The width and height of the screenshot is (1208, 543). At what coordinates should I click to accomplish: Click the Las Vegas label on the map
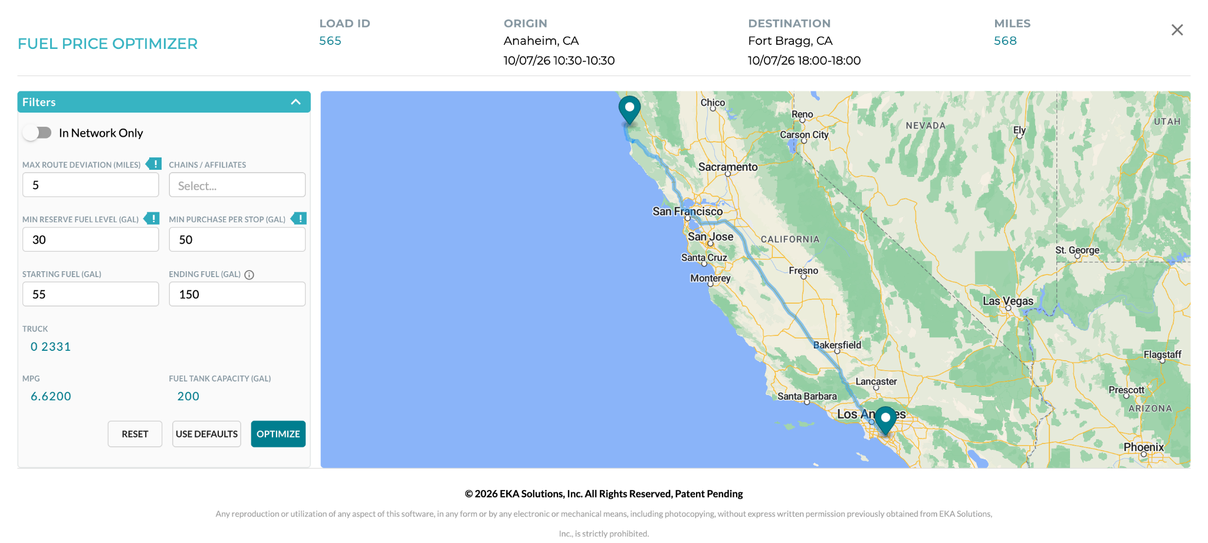click(1007, 301)
